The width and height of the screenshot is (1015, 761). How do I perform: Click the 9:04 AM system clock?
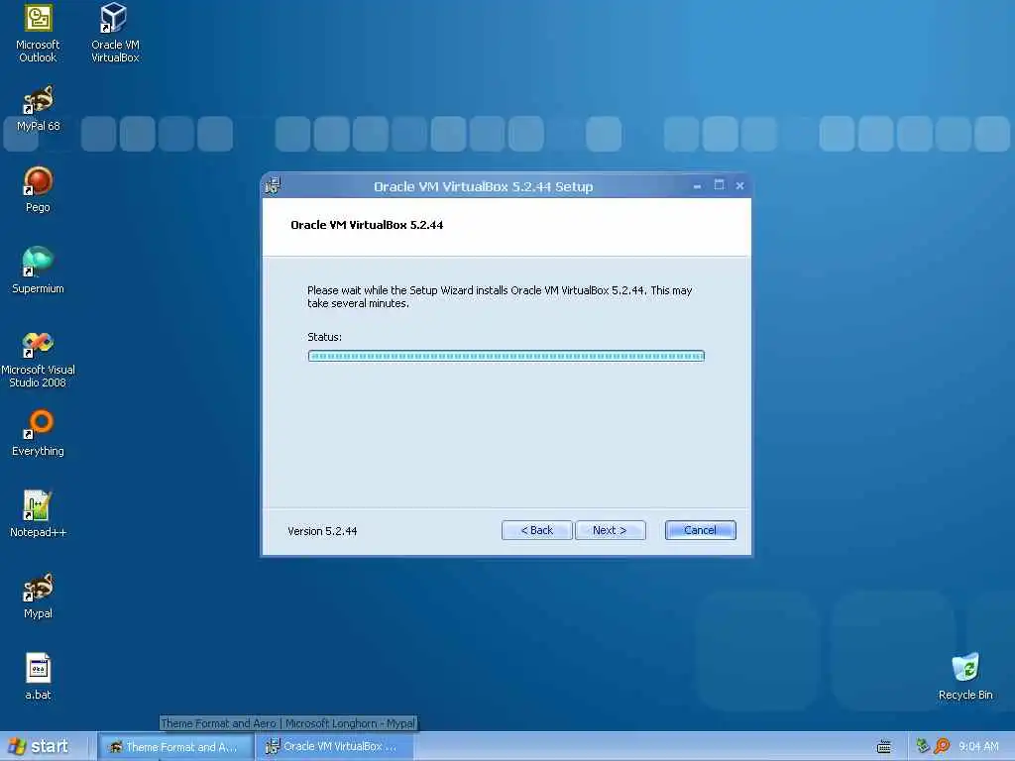[978, 746]
